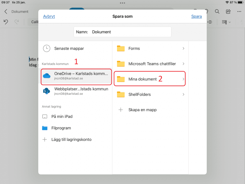Open Mina dokument folder
Viewport: 245px width, 184px height.
tap(150, 79)
